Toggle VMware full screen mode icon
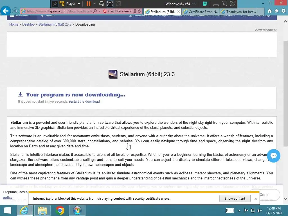The width and height of the screenshot is (288, 216). [x=110, y=4]
